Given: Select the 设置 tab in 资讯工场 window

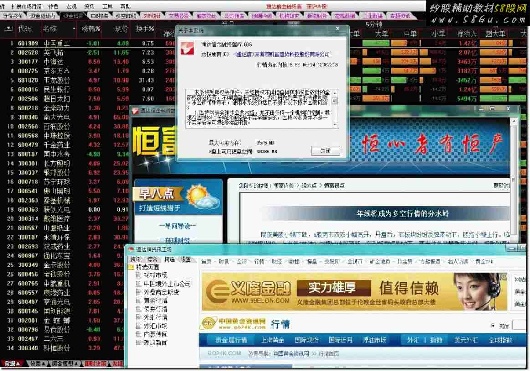Looking at the screenshot, I should [186, 259].
